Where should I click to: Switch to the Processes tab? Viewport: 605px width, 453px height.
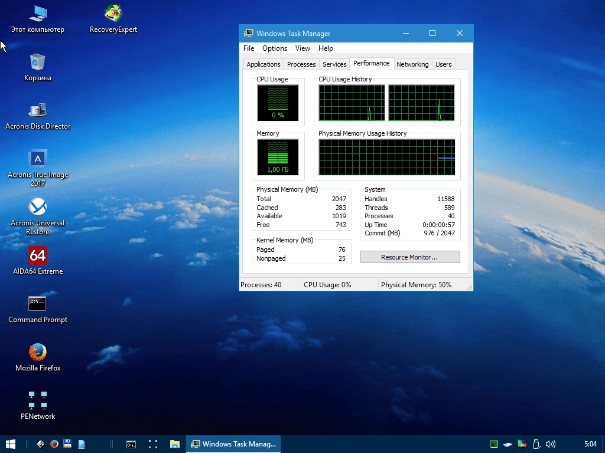[x=301, y=64]
